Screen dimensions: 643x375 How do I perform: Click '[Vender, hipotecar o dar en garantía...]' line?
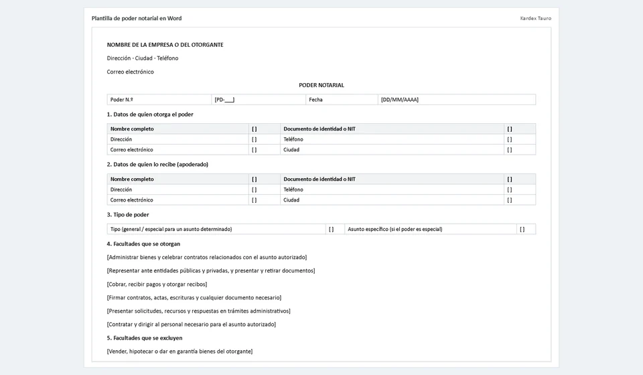tap(180, 352)
